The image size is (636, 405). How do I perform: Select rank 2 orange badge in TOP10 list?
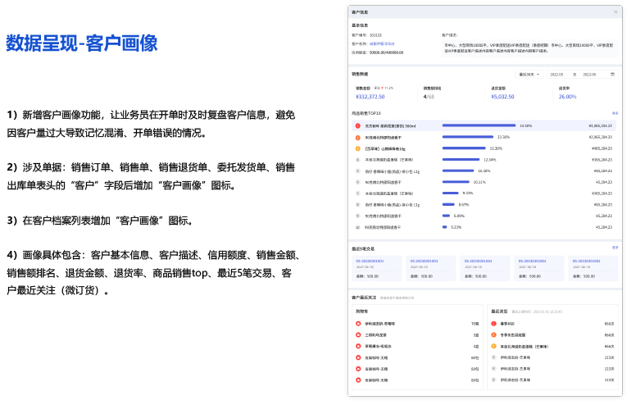pos(358,137)
